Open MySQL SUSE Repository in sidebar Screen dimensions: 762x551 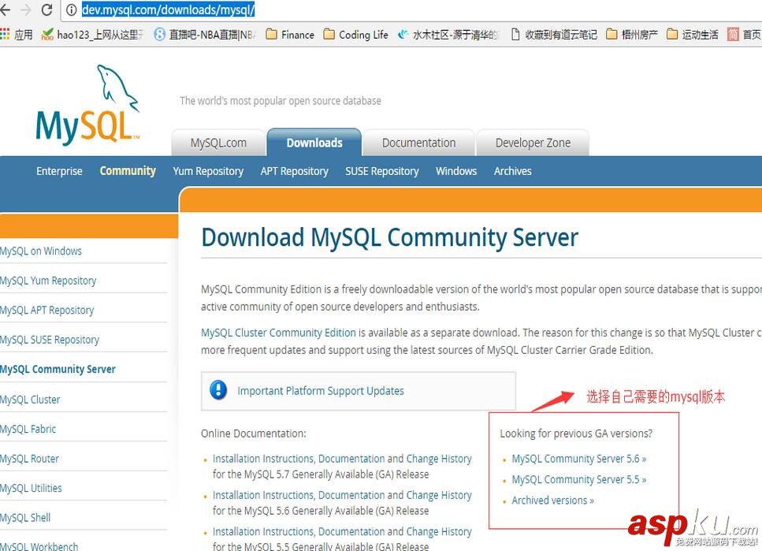pos(50,340)
